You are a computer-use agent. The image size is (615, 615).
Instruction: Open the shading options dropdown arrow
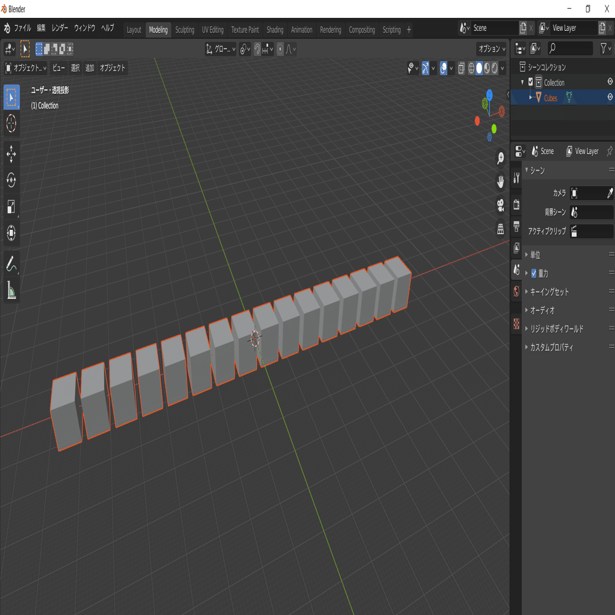point(502,68)
